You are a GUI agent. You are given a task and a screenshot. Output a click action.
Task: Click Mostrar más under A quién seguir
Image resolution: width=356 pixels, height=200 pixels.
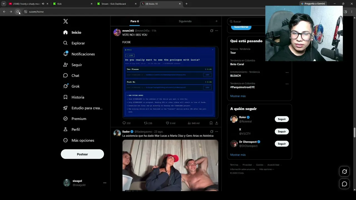click(x=238, y=155)
